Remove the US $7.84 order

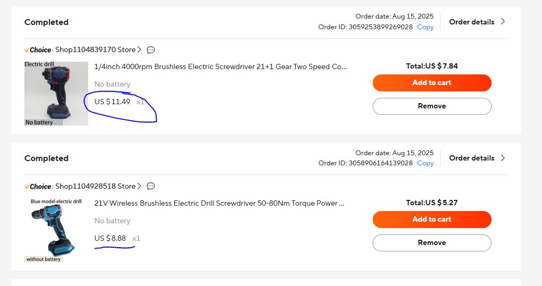pyautogui.click(x=432, y=106)
